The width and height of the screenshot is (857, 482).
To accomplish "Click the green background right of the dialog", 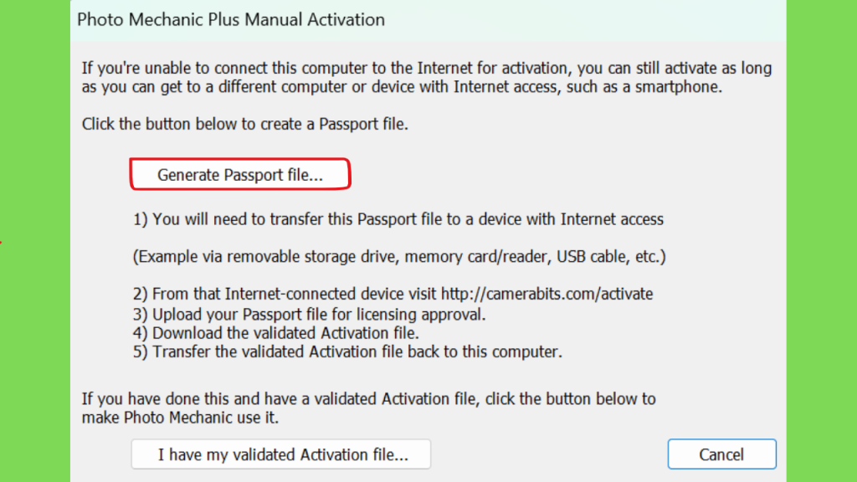I will point(822,251).
